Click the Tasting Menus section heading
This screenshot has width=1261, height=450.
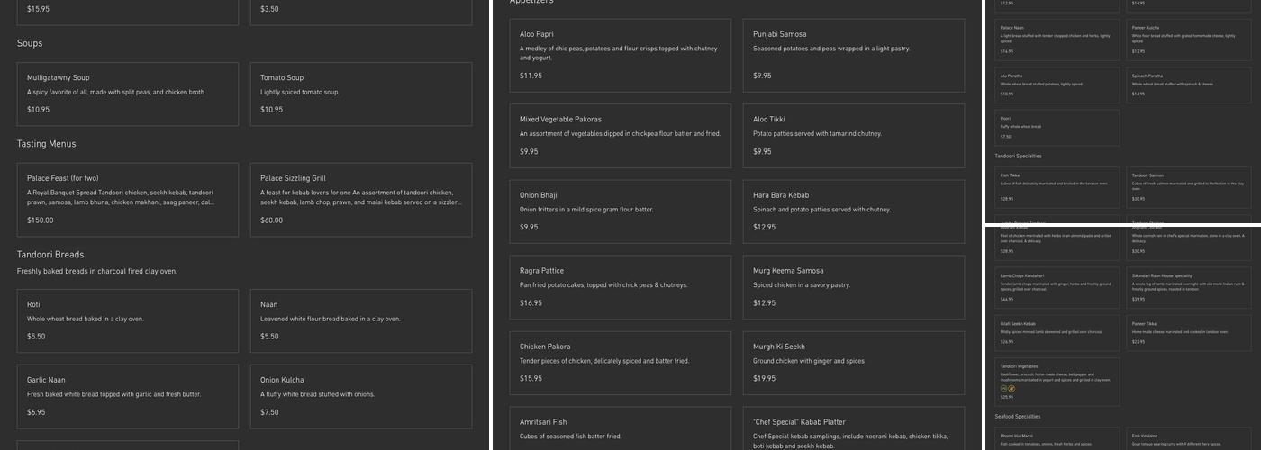tap(47, 144)
